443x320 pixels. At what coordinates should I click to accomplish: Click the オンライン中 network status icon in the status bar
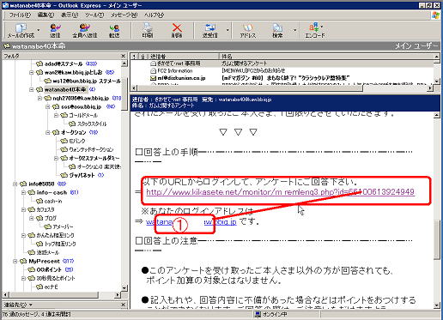[x=258, y=314]
